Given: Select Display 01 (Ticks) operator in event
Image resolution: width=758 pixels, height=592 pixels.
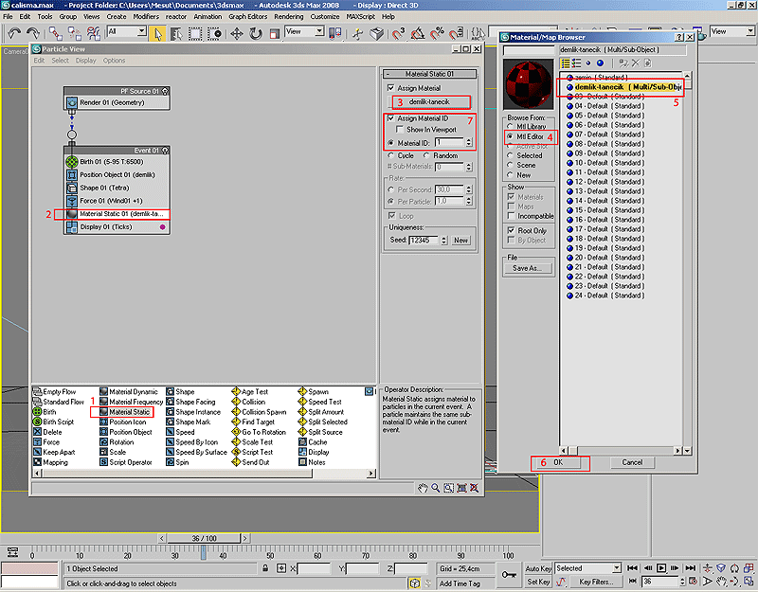Looking at the screenshot, I should pos(104,227).
